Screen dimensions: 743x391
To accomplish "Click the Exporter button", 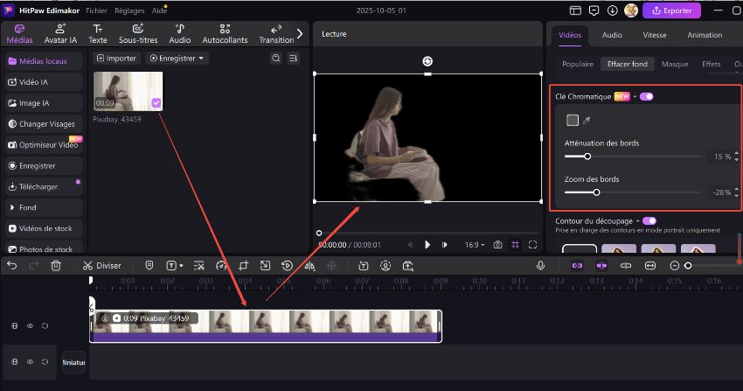I will [671, 10].
